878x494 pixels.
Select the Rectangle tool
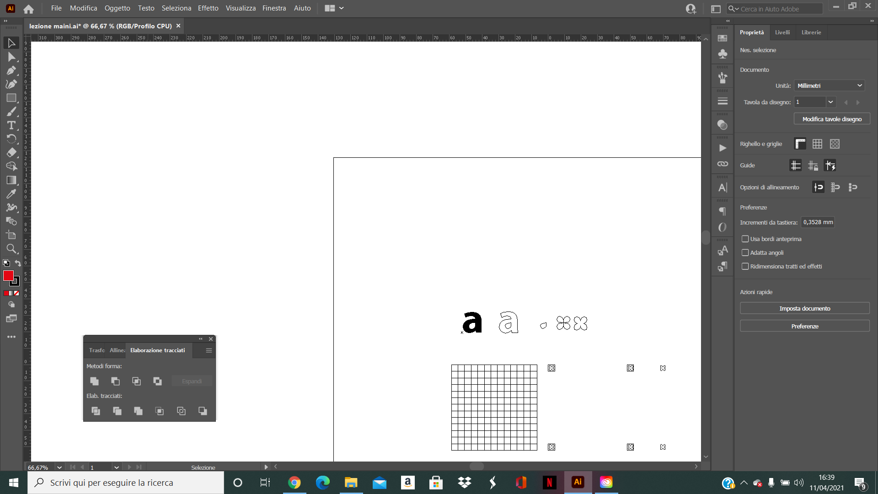11,98
